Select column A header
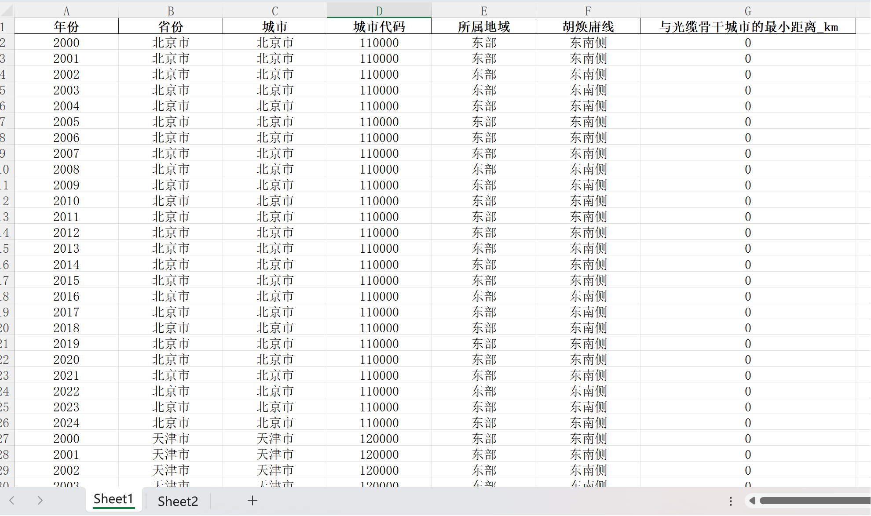This screenshot has height=516, width=871. coord(66,11)
